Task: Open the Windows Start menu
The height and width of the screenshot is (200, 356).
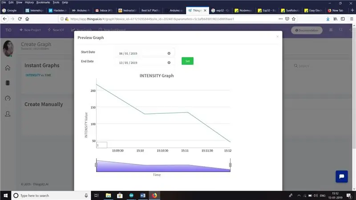Action: (x=5, y=196)
